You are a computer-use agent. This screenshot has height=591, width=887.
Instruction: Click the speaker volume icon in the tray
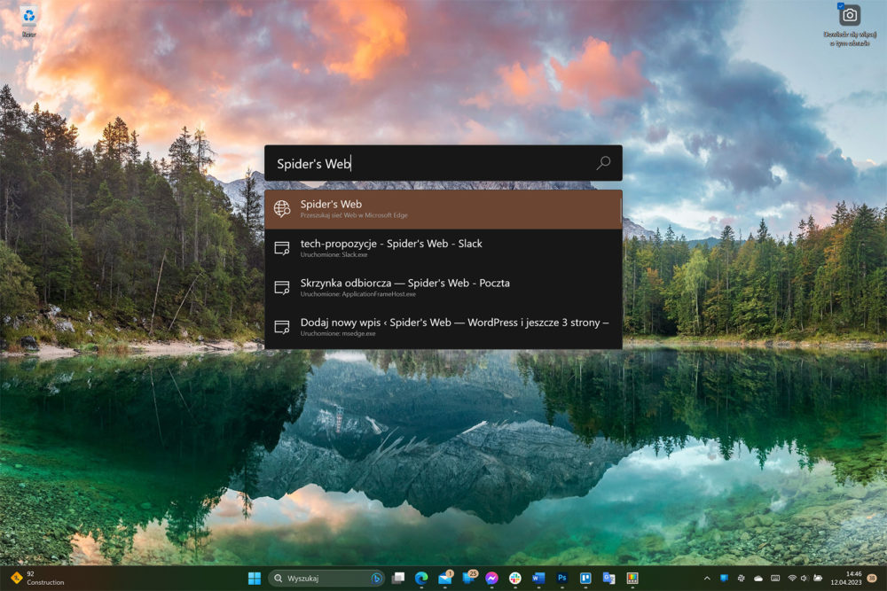[804, 578]
